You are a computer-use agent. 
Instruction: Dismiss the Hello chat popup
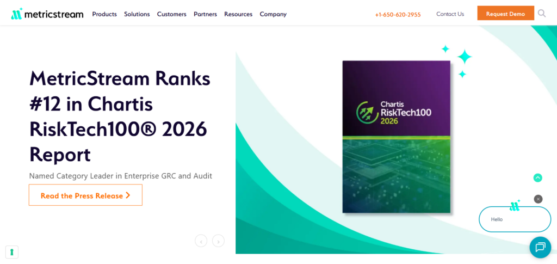click(x=538, y=199)
